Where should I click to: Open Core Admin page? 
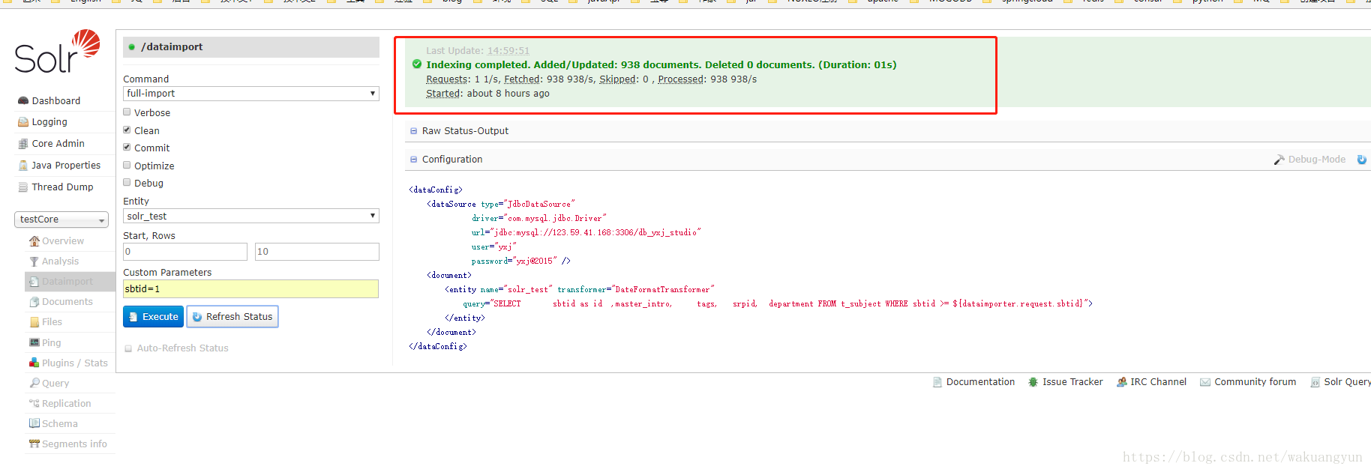(x=58, y=144)
